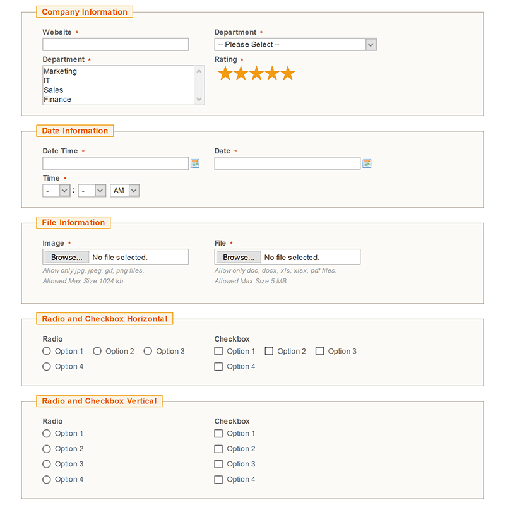Click 'No file selected.' beside Image Browse
505x505 pixels.
click(120, 258)
